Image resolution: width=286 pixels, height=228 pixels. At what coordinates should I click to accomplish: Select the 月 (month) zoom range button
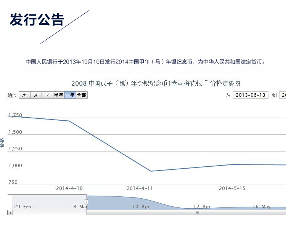(x=35, y=95)
